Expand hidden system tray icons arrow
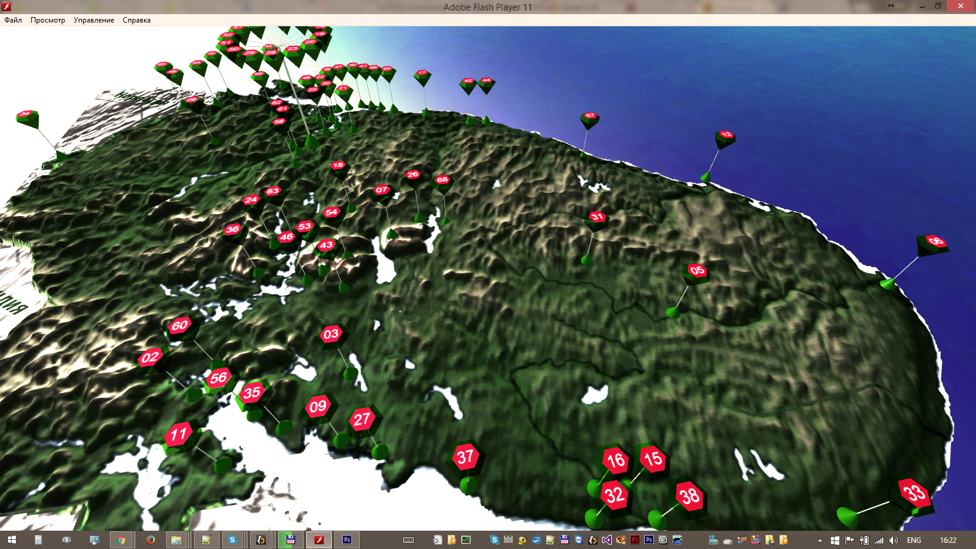The image size is (976, 549). pos(820,540)
